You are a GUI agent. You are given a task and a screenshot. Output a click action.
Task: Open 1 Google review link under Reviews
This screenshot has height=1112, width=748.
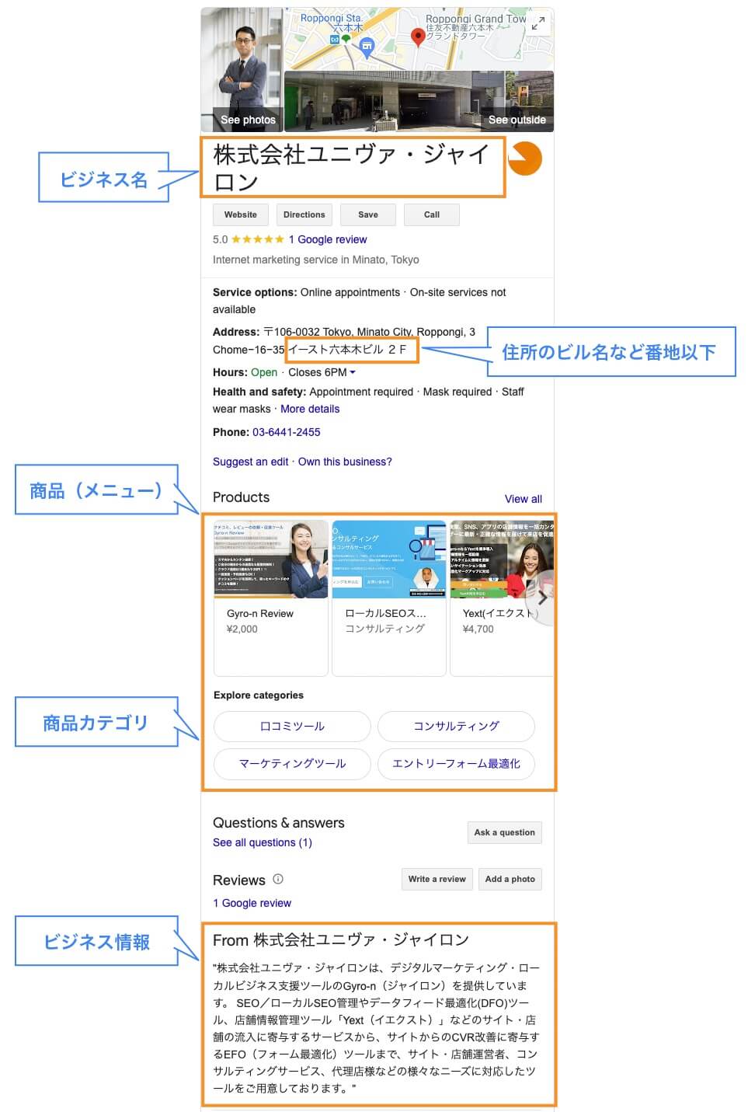click(x=252, y=903)
